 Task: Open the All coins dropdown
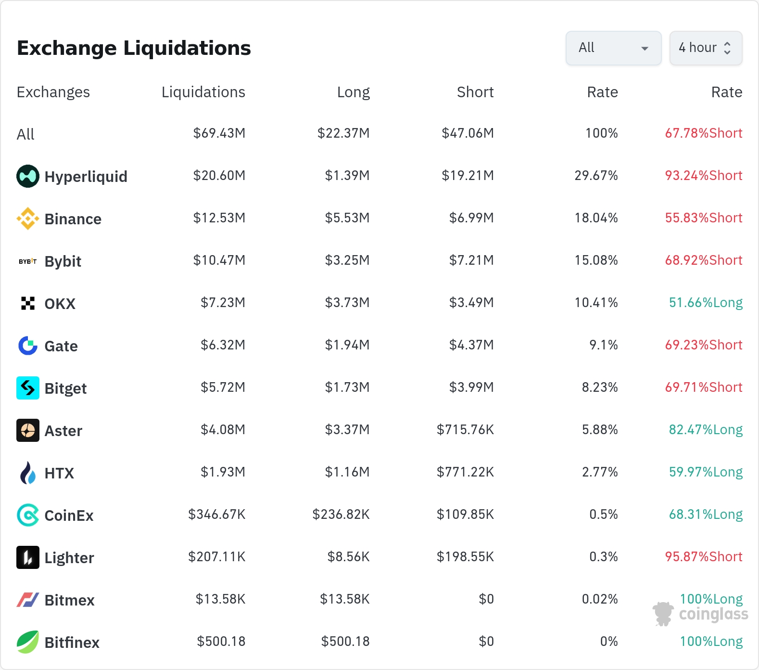point(613,48)
